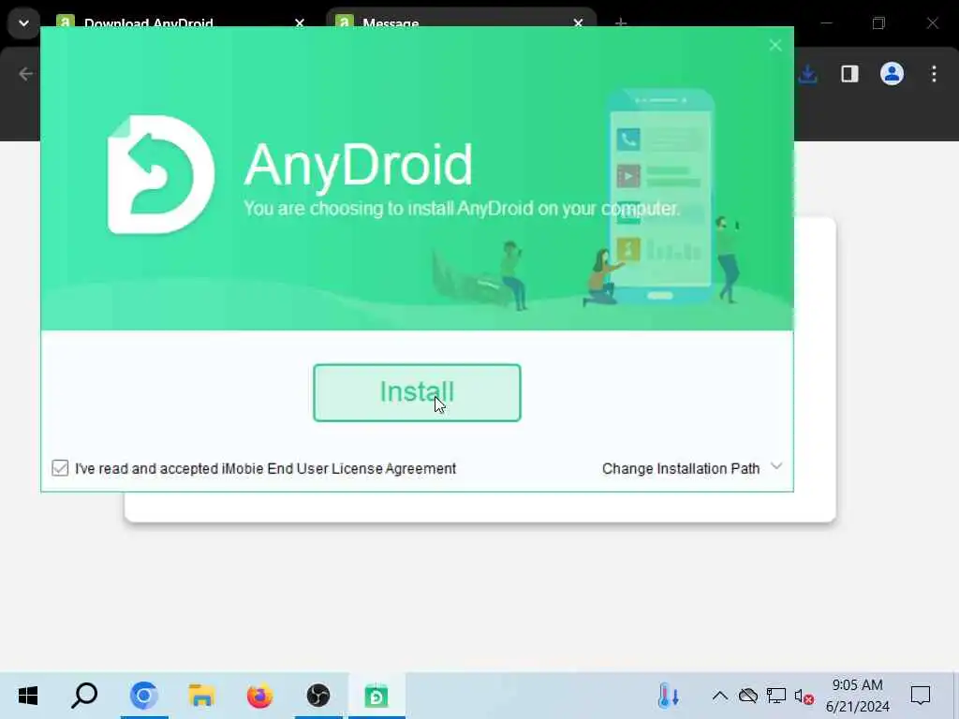
Task: Open Change Installation Path text link
Action: (681, 468)
